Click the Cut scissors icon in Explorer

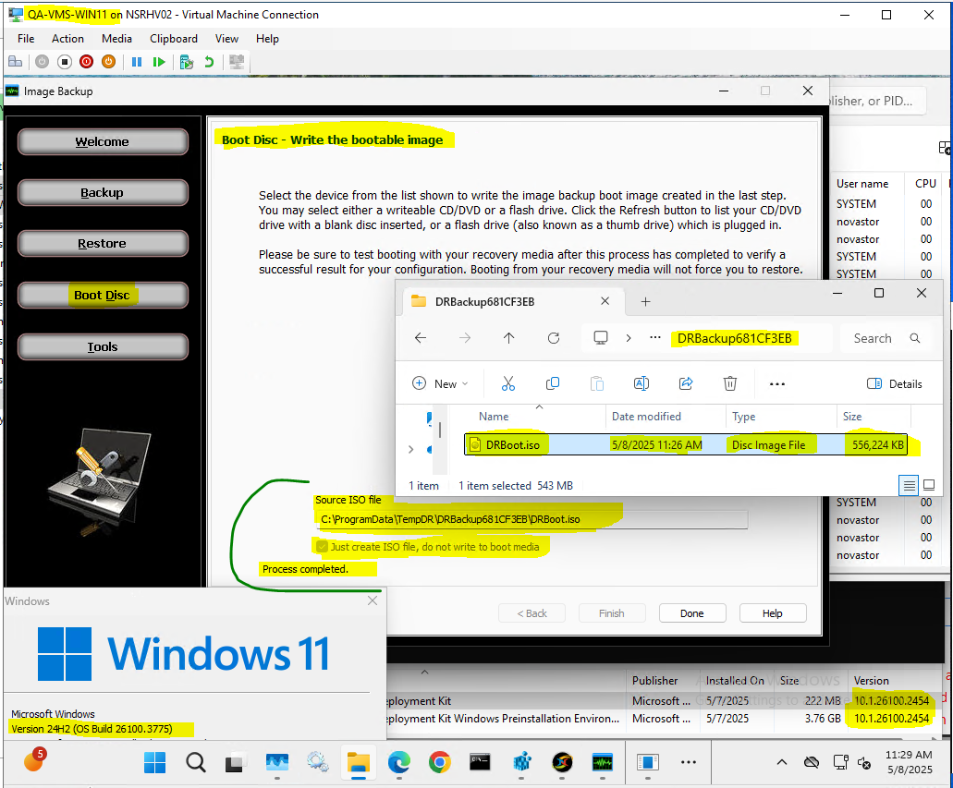point(508,383)
